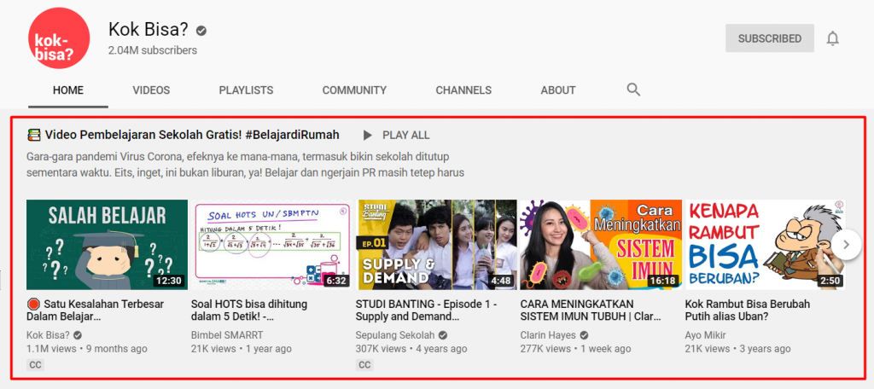Click the books emoji icon before playlist title
Viewport: 874px width, 389px height.
pyautogui.click(x=34, y=135)
